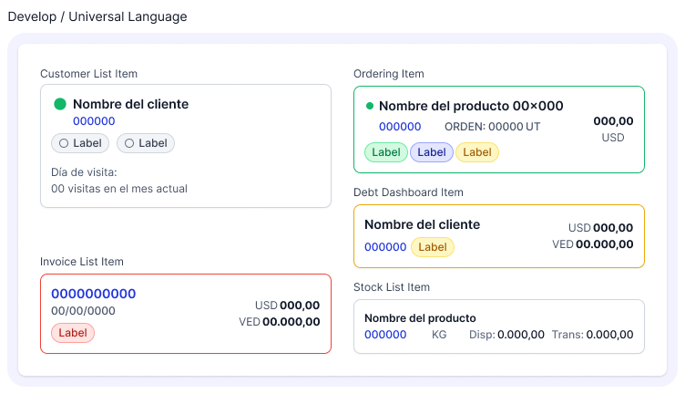Click the yellow Label tag in Debt Dashboard Item
The height and width of the screenshot is (394, 685).
432,247
